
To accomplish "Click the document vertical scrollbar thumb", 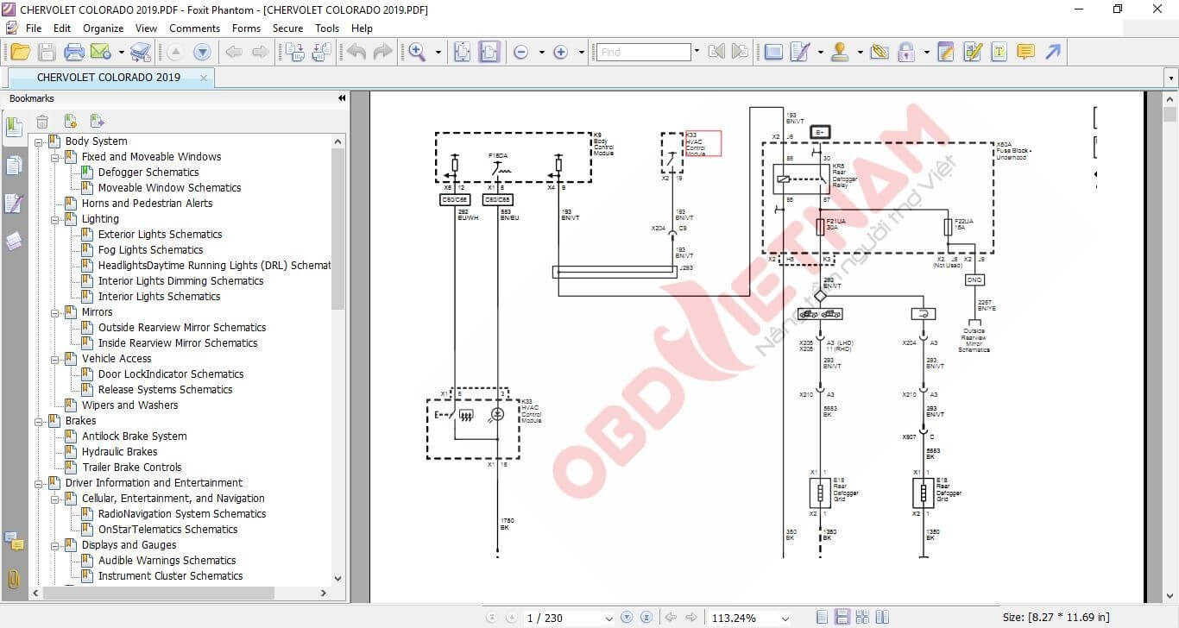I will tap(1170, 115).
